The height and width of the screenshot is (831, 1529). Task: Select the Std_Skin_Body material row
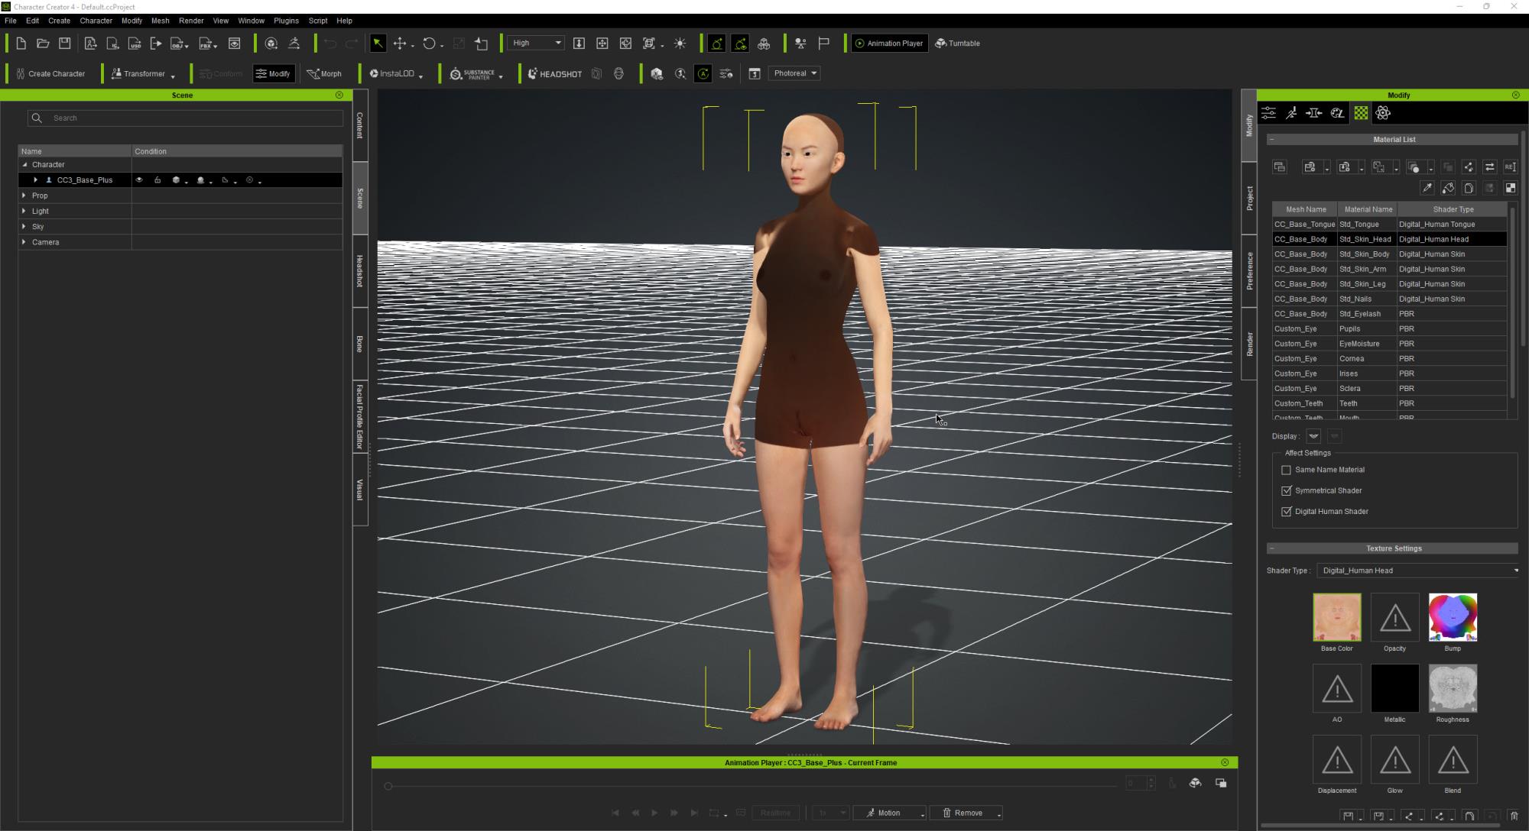point(1389,254)
